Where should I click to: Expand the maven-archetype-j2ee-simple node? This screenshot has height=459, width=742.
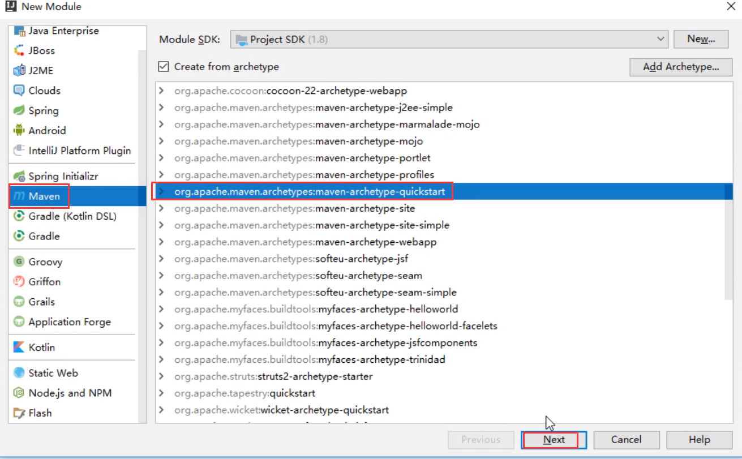162,108
